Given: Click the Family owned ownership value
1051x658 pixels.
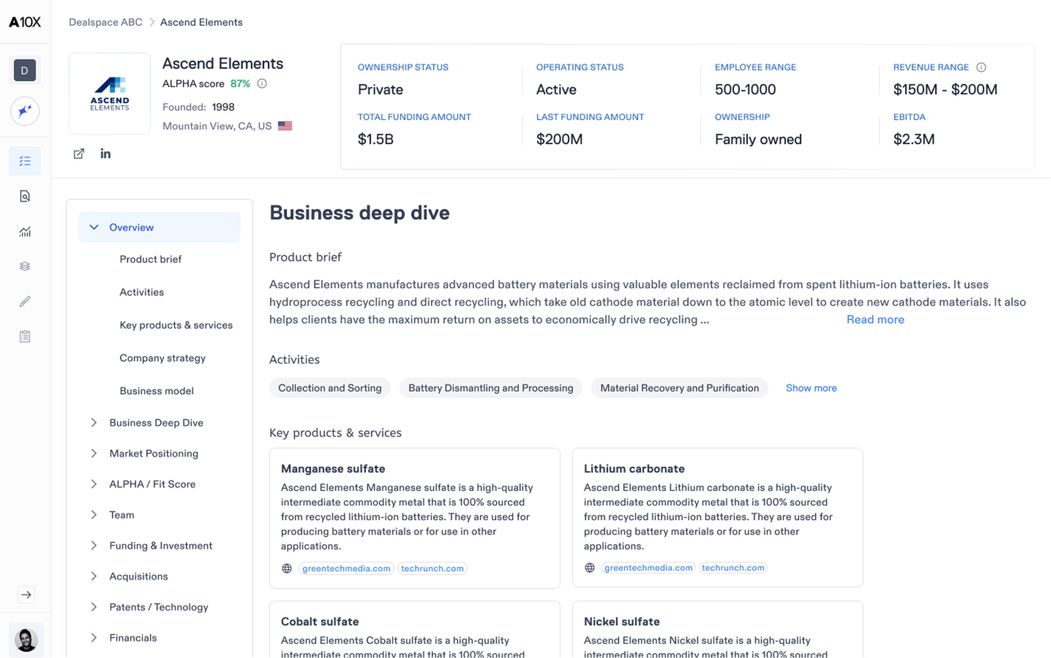Looking at the screenshot, I should tap(758, 139).
